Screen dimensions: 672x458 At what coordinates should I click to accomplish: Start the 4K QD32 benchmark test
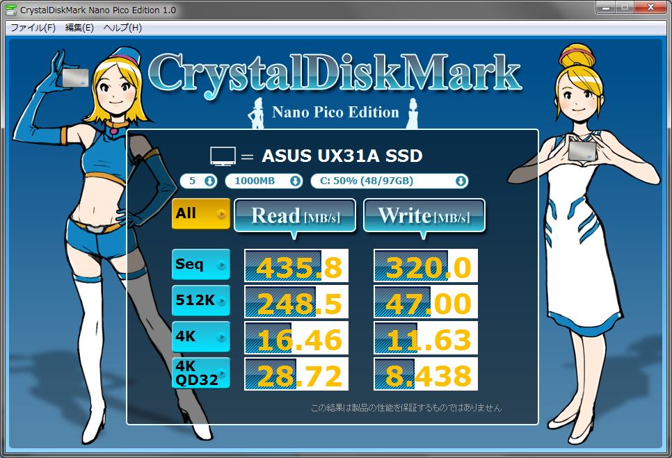[x=201, y=373]
